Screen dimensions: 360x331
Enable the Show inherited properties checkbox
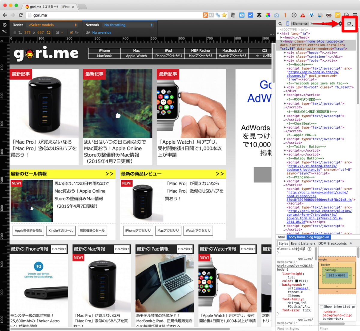[322, 306]
